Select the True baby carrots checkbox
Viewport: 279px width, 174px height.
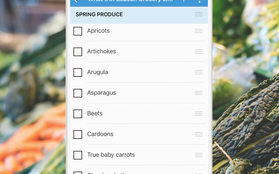pos(78,155)
